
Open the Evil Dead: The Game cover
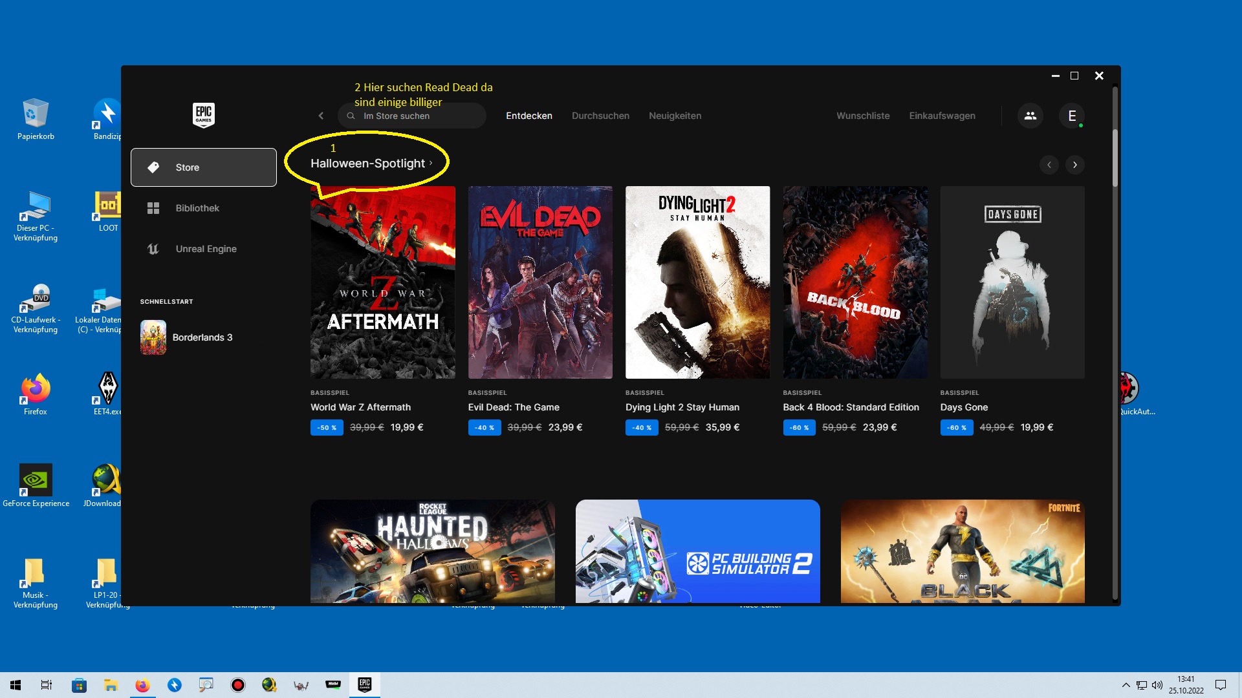coord(539,282)
